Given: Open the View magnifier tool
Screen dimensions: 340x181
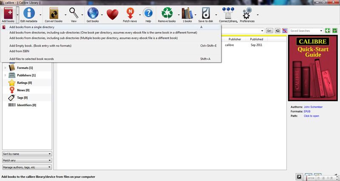Looking at the screenshot, I should click(74, 13).
